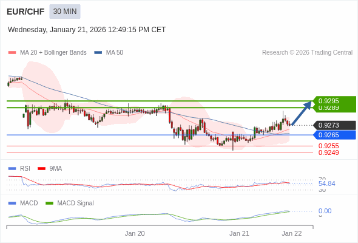Click the red 0.9255 support value
358x243 pixels.
(x=328, y=146)
